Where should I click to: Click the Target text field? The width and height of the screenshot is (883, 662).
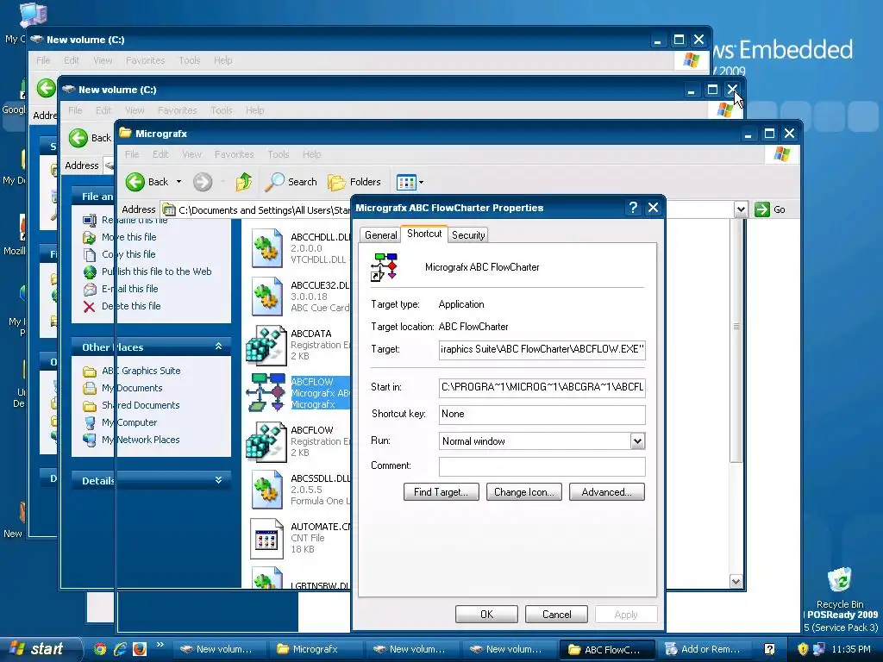click(x=542, y=350)
